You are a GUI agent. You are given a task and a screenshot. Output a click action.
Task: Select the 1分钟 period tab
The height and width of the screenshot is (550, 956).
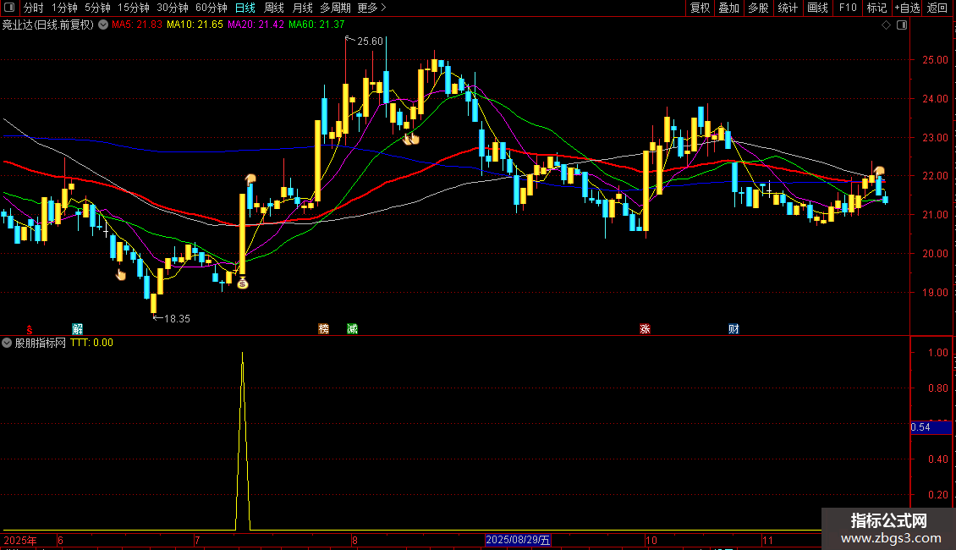[64, 8]
